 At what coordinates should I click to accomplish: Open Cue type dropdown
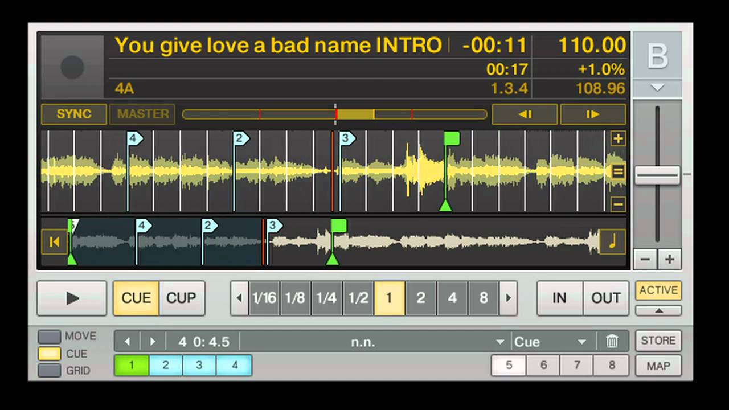(x=551, y=342)
